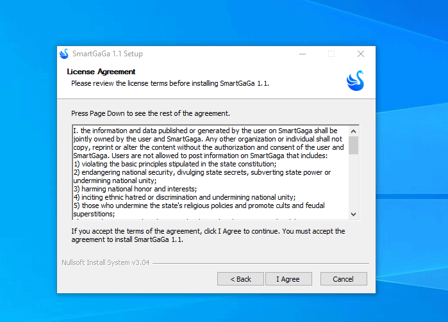
Task: Click the large swan logo in header
Action: coord(355,81)
